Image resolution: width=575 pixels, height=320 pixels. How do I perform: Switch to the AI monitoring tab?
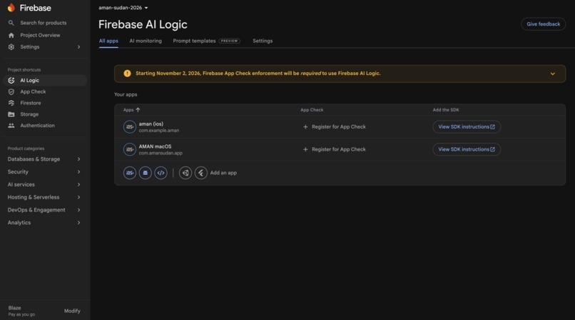click(146, 41)
